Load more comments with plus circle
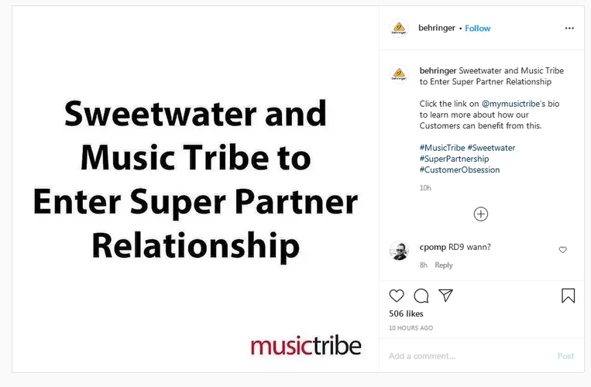Screen dimensions: 591x387 pyautogui.click(x=481, y=214)
